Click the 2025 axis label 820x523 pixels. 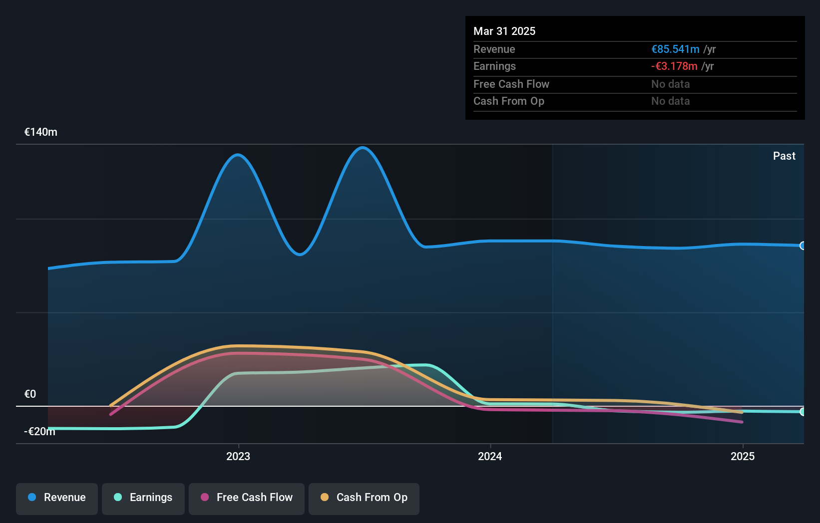click(x=743, y=456)
